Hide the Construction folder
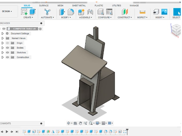This screenshot has width=182, height=136. click(7, 57)
